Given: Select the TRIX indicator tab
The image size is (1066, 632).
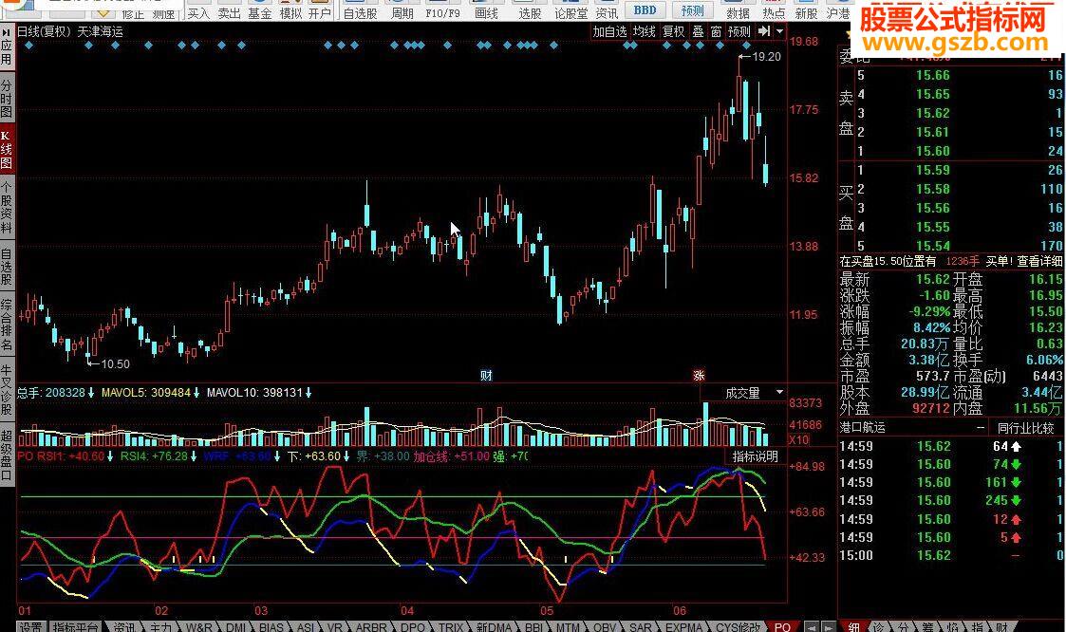Looking at the screenshot, I should tap(450, 626).
